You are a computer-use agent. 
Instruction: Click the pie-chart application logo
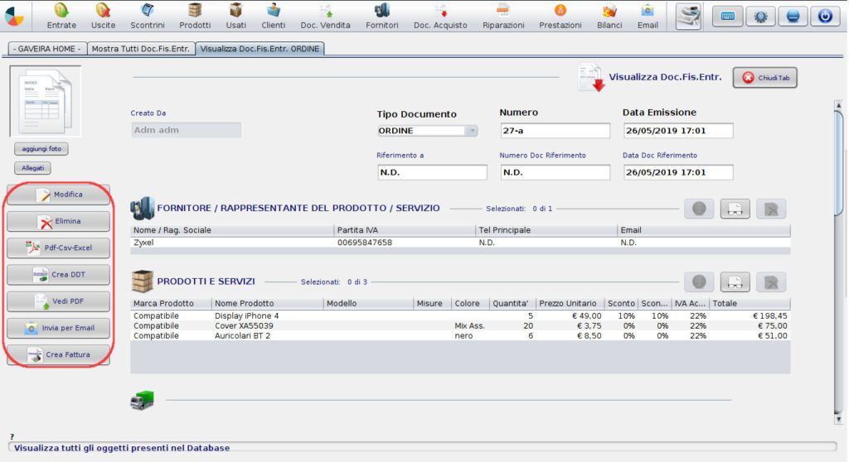click(x=14, y=17)
